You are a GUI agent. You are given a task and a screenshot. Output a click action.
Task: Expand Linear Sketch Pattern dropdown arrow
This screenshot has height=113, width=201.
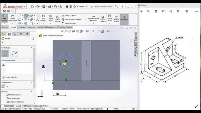(x=86, y=19)
